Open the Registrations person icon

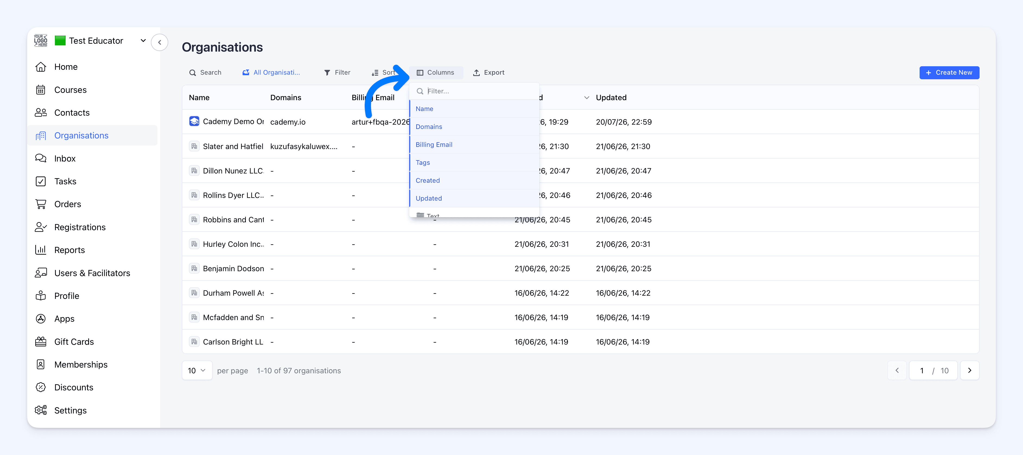[40, 227]
